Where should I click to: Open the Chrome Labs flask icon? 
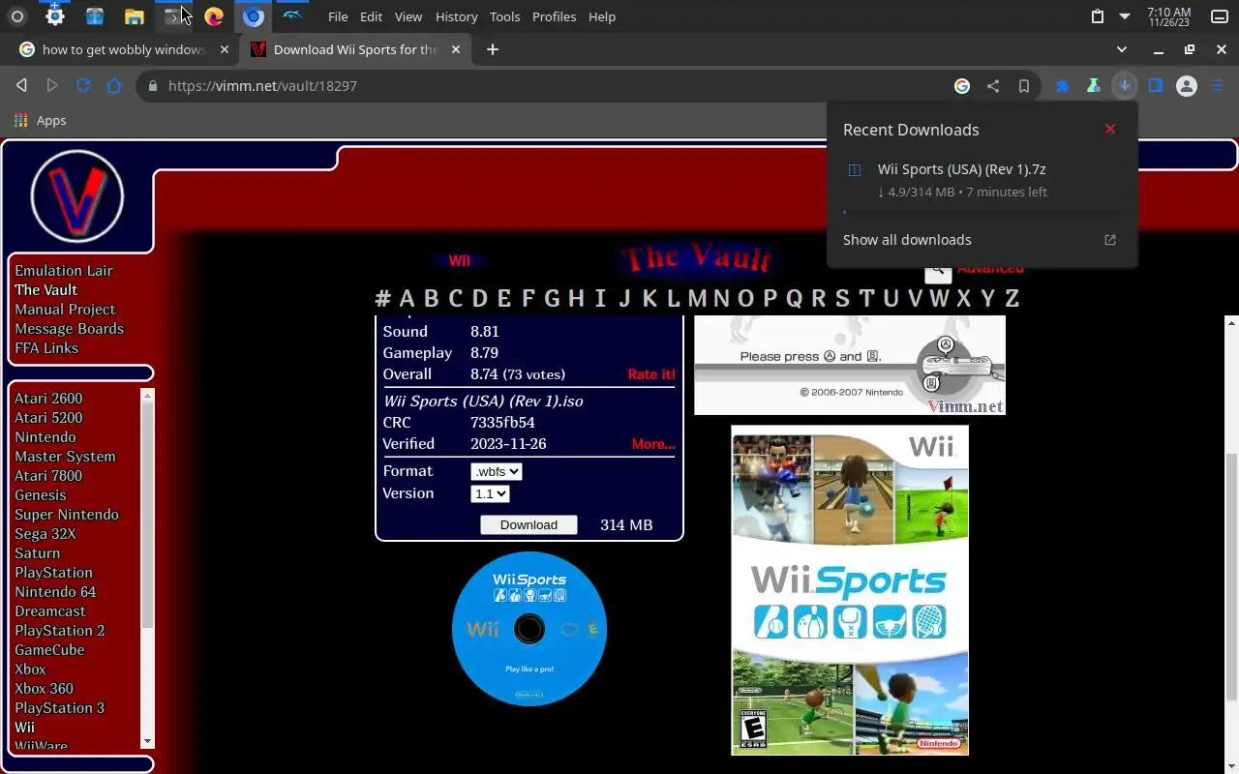(x=1093, y=86)
